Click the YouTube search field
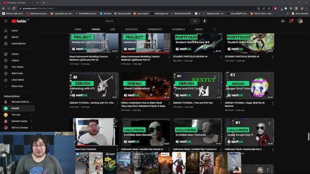Viewport: 310px width, 174px height. [146, 21]
